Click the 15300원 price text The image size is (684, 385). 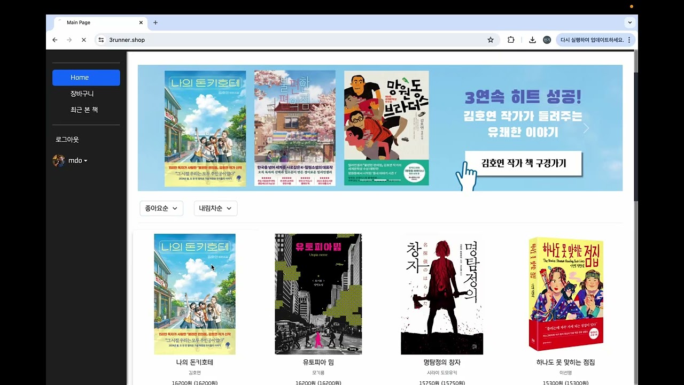point(566,383)
